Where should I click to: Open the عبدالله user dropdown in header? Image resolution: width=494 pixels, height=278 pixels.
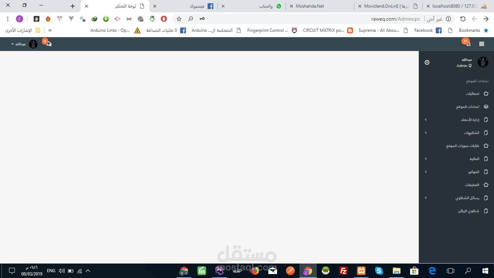(x=24, y=44)
